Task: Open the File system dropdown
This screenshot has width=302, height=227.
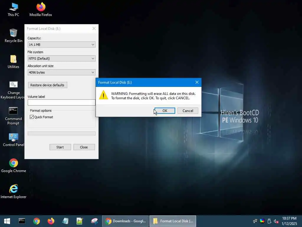Action: 61,59
